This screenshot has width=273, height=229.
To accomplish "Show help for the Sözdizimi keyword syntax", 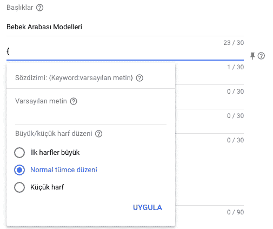I will point(139,78).
